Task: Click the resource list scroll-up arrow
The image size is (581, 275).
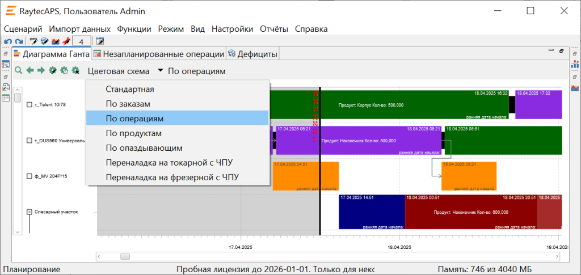Action: [18, 90]
